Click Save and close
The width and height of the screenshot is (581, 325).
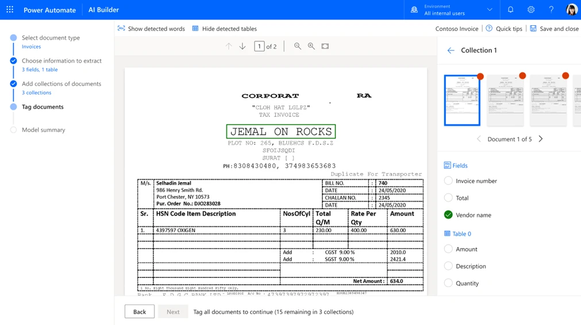pos(554,29)
